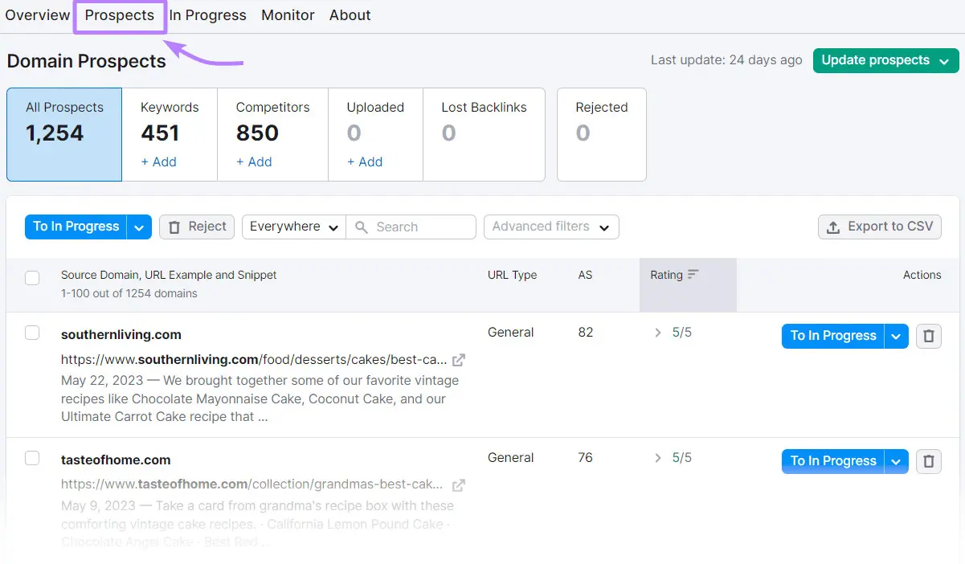
Task: Switch to the In Progress tab
Action: [207, 15]
